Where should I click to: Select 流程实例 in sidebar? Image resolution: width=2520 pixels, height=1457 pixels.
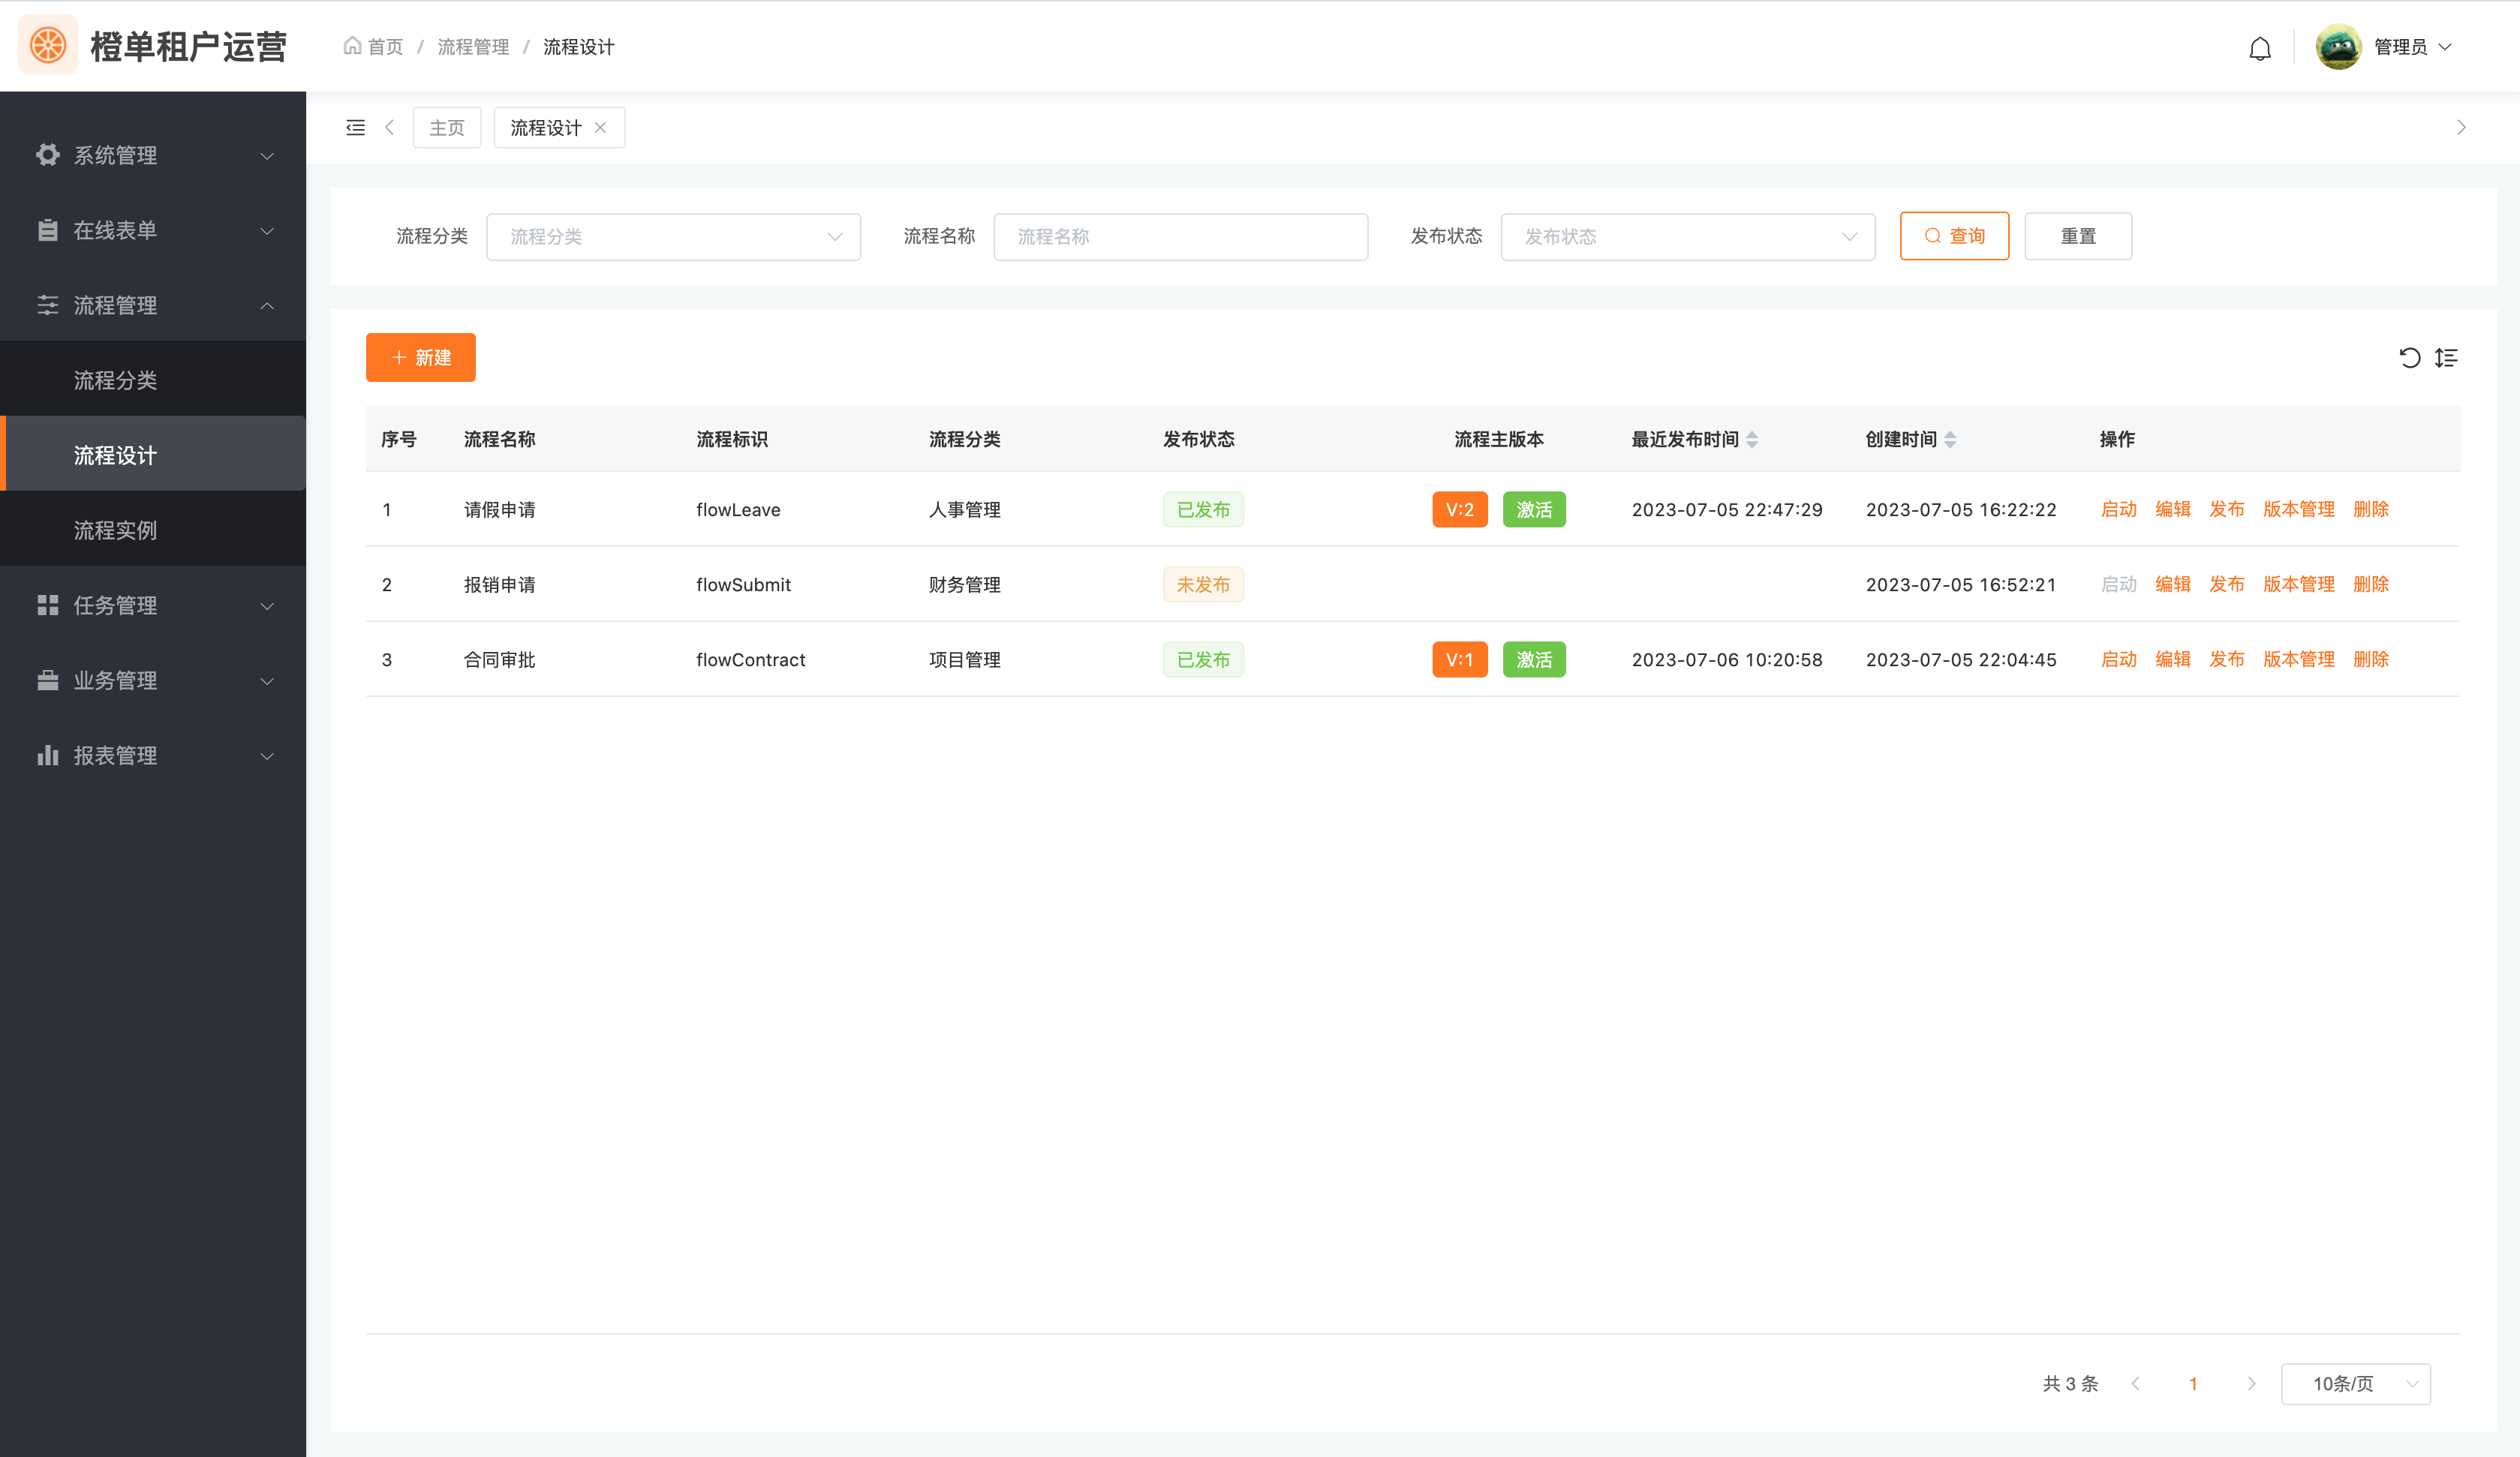[x=115, y=530]
